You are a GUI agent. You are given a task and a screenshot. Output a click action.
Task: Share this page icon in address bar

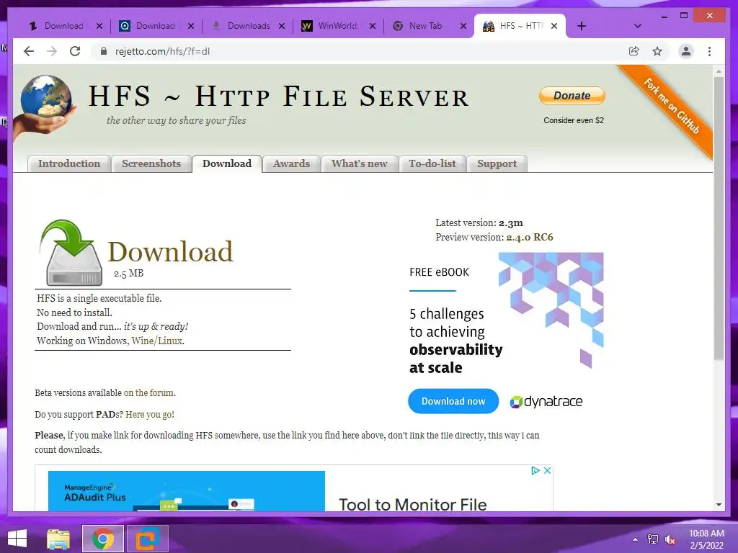tap(634, 51)
